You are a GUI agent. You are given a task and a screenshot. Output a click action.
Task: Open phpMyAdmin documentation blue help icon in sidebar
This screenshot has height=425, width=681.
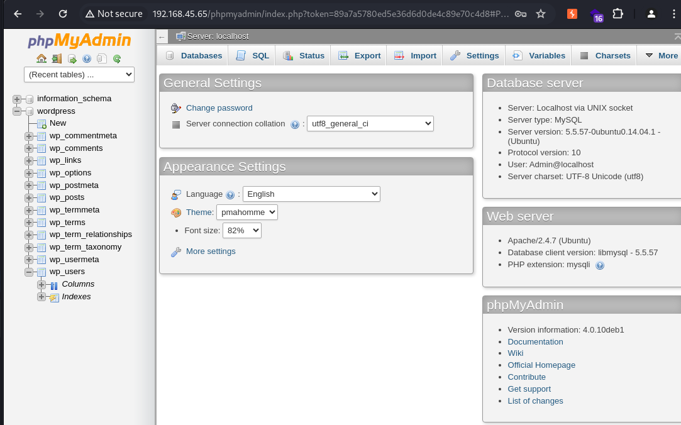(87, 58)
